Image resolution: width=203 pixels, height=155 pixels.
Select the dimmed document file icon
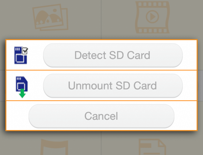[x=152, y=147]
